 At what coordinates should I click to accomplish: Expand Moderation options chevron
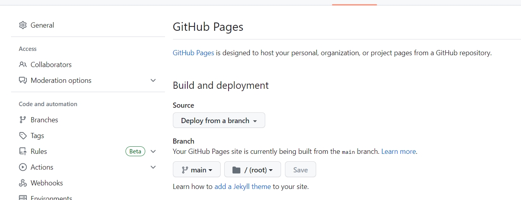point(153,80)
